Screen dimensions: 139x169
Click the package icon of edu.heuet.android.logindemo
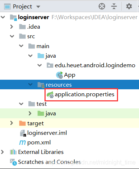click(x=50, y=65)
